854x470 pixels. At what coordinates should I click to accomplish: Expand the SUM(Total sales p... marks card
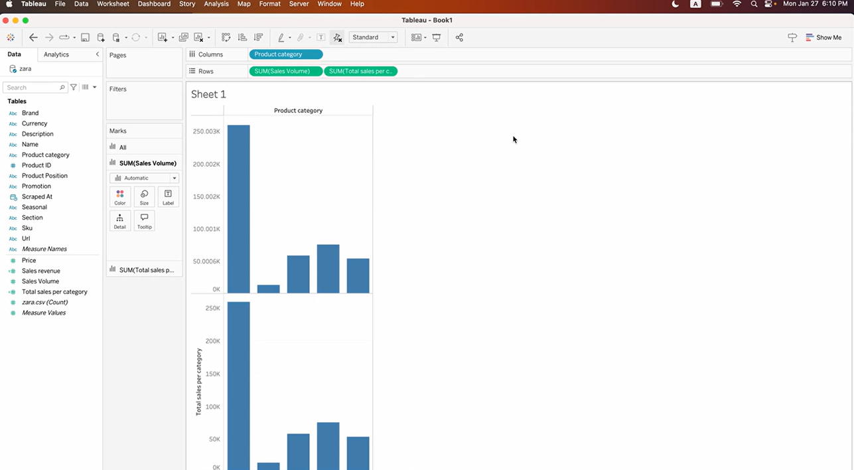144,270
